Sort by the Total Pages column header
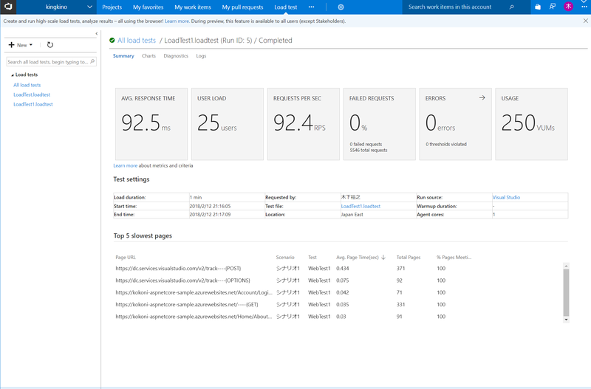The height and width of the screenshot is (389, 591). 409,258
